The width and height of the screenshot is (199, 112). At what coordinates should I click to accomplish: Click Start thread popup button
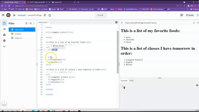click(58, 46)
